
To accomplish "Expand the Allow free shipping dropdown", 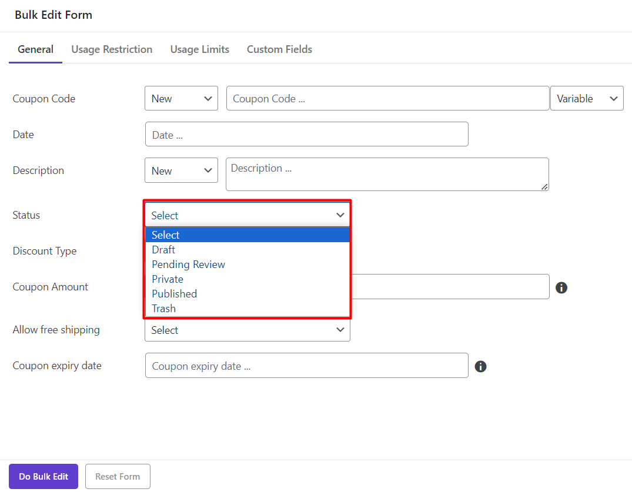I will click(247, 330).
